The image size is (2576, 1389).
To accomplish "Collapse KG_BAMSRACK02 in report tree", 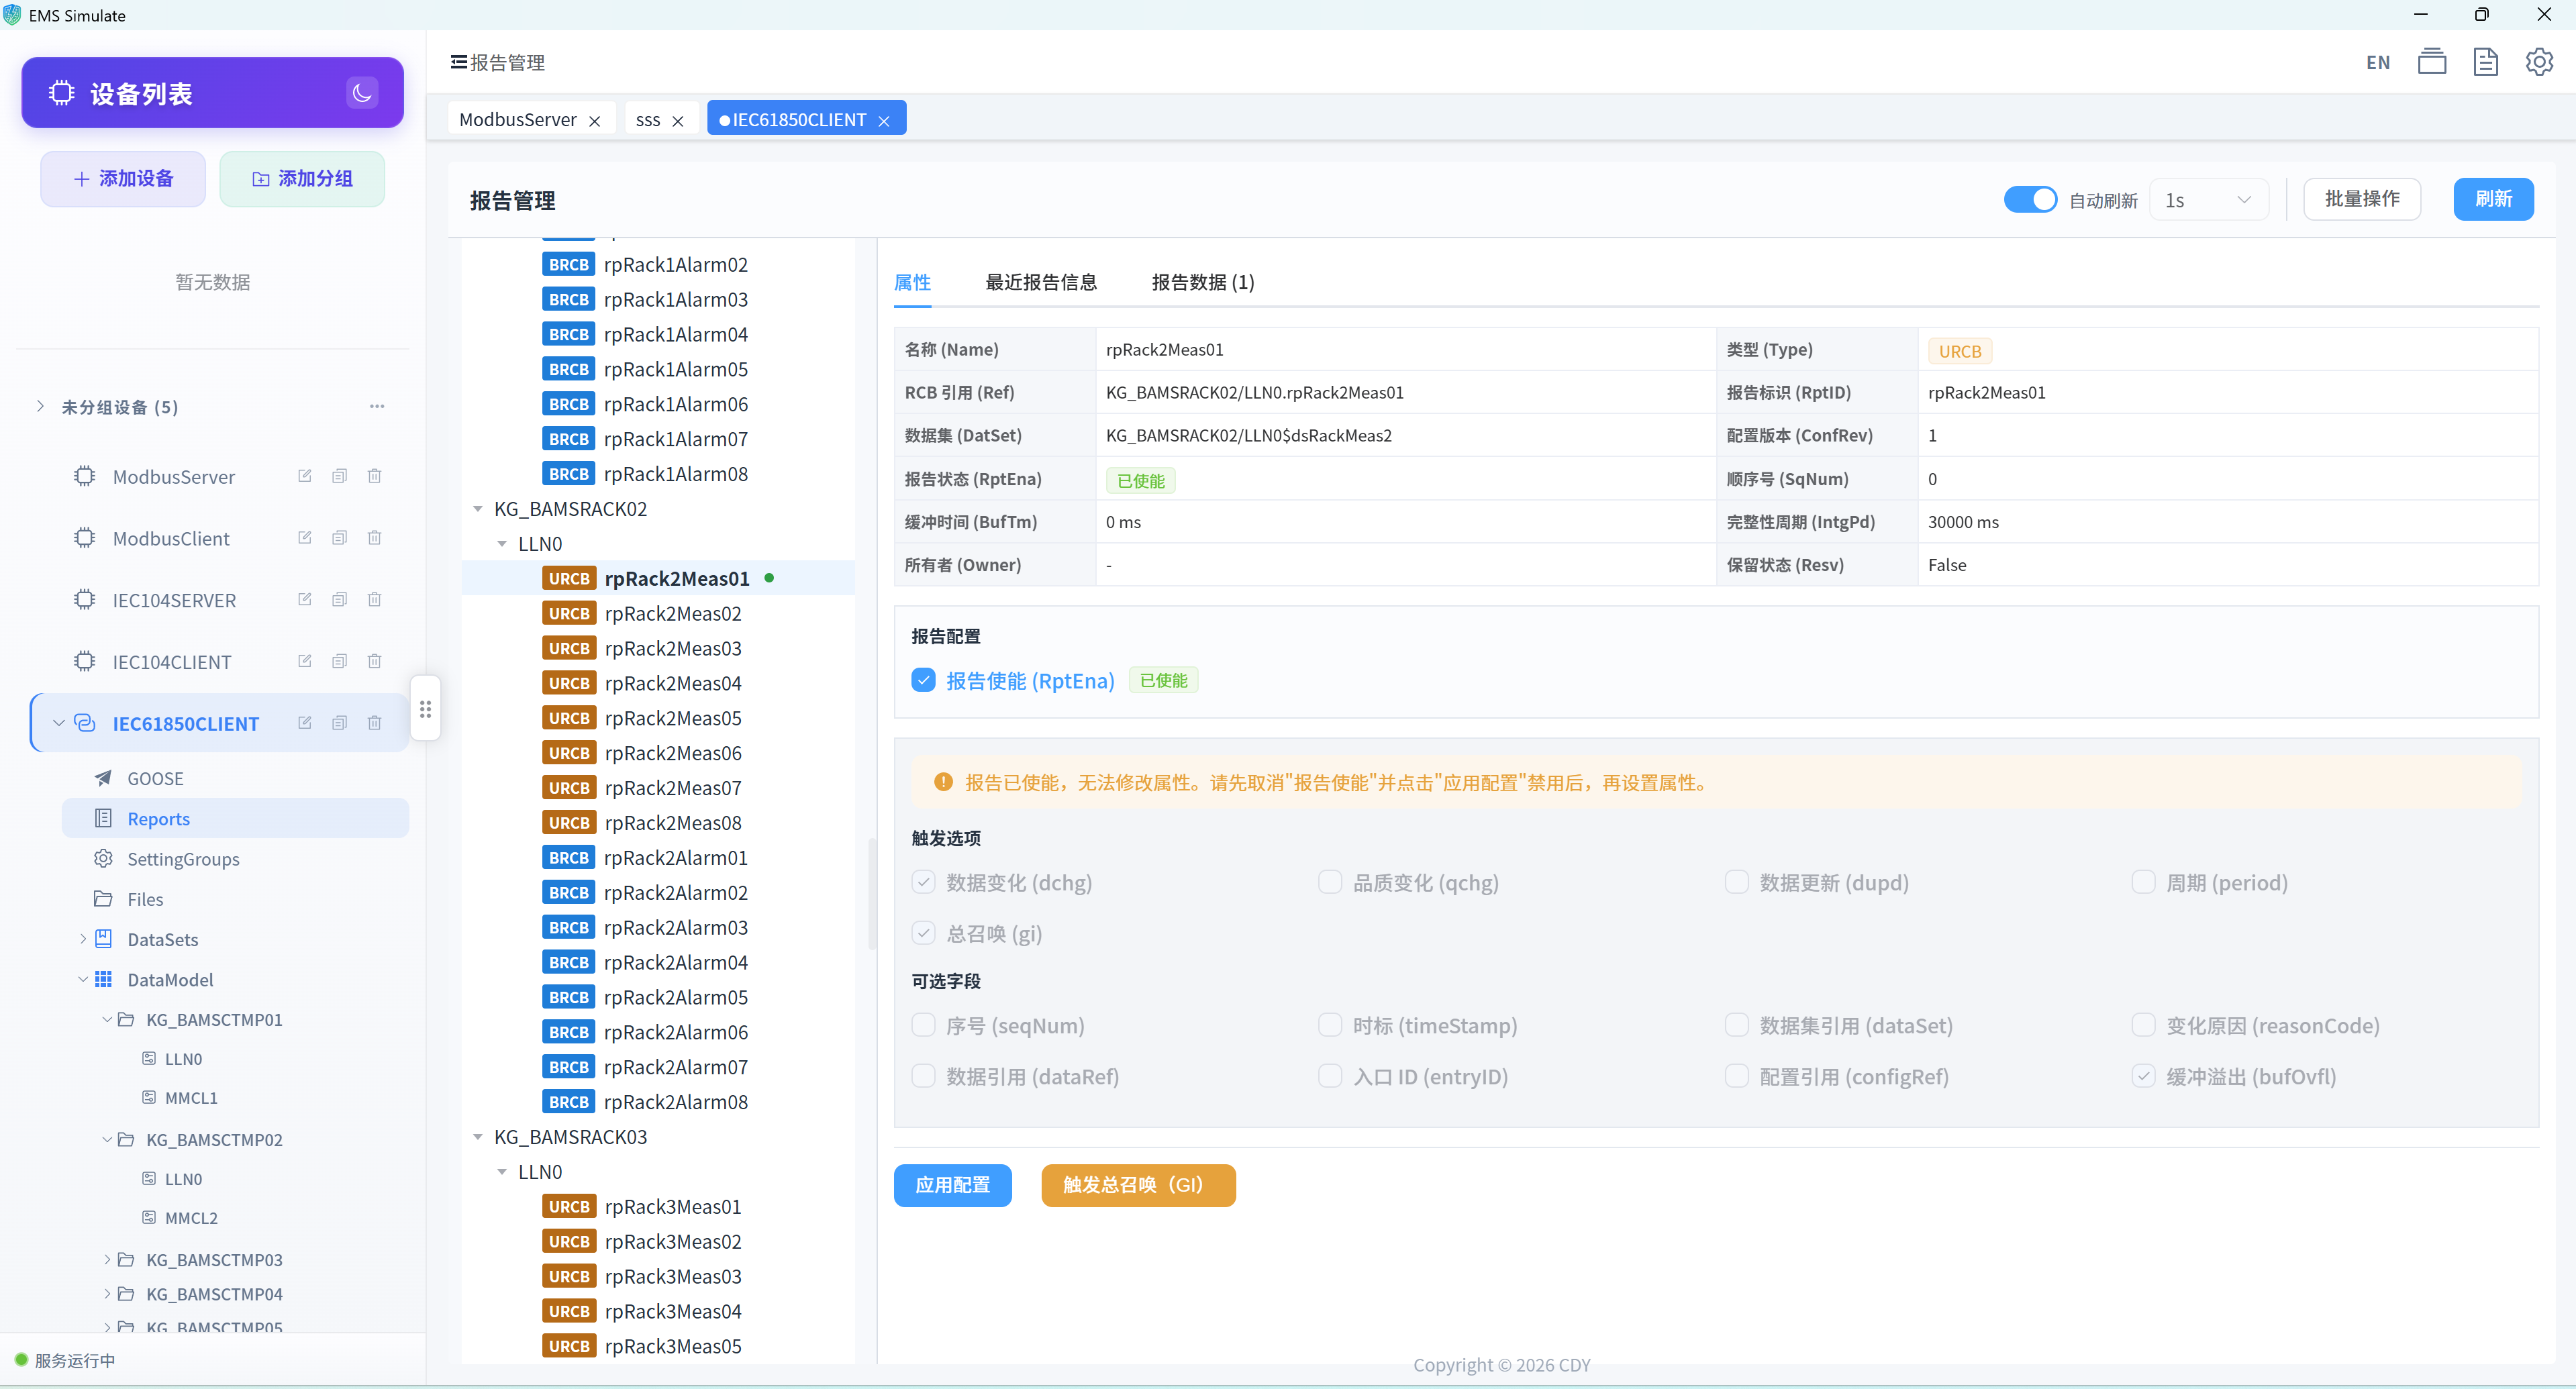I will click(x=478, y=509).
